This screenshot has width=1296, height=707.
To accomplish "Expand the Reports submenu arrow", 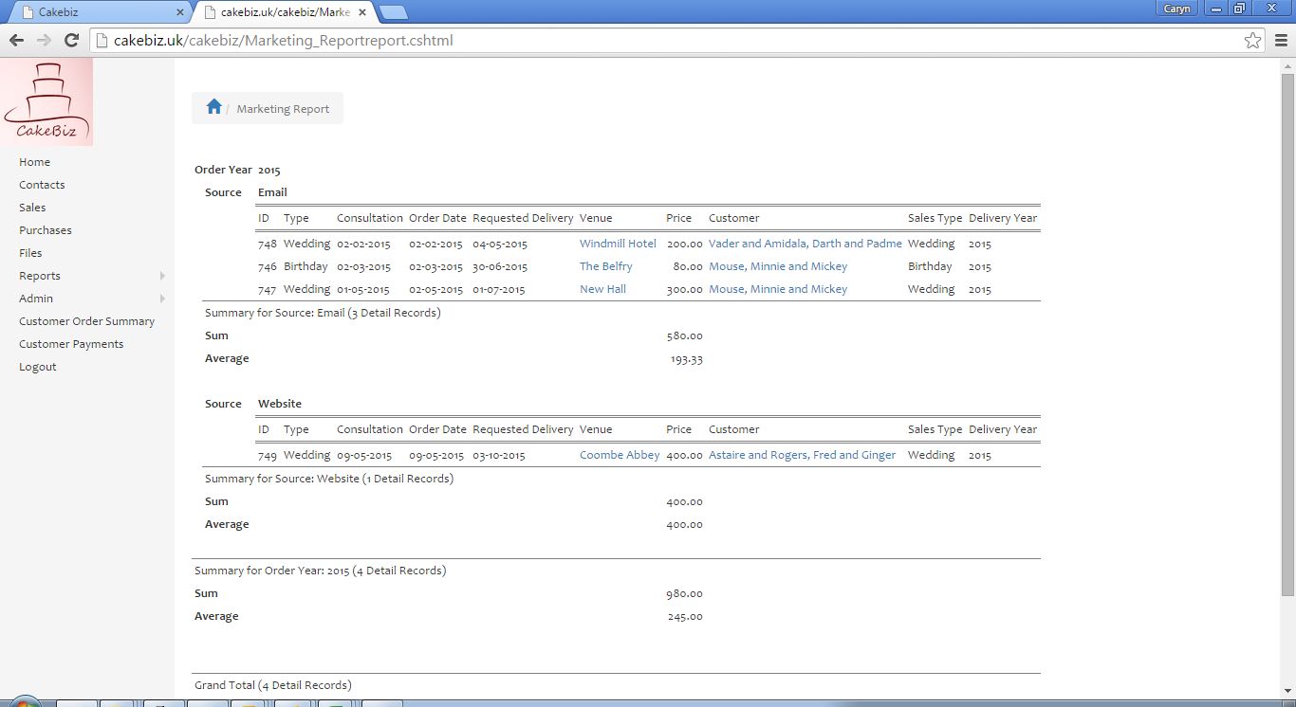I will (x=162, y=276).
